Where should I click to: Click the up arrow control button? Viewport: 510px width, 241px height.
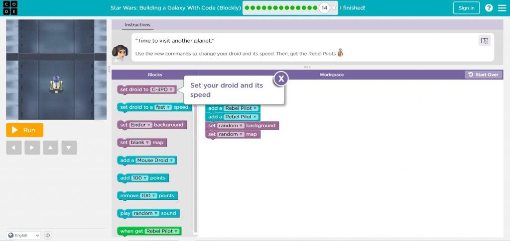[51, 148]
